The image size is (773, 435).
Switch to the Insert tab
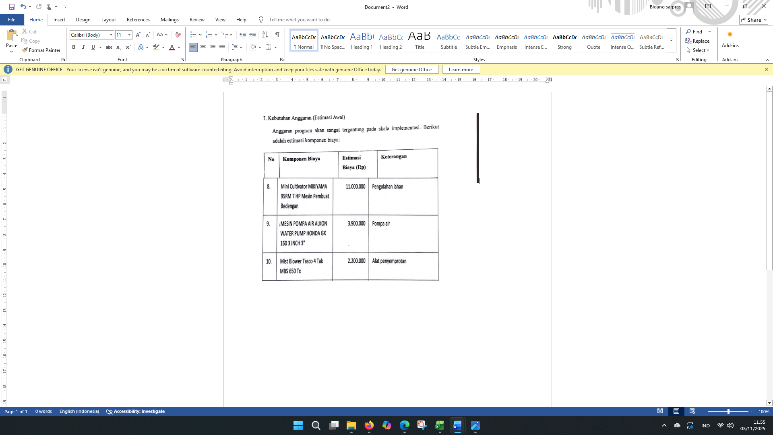coord(59,20)
